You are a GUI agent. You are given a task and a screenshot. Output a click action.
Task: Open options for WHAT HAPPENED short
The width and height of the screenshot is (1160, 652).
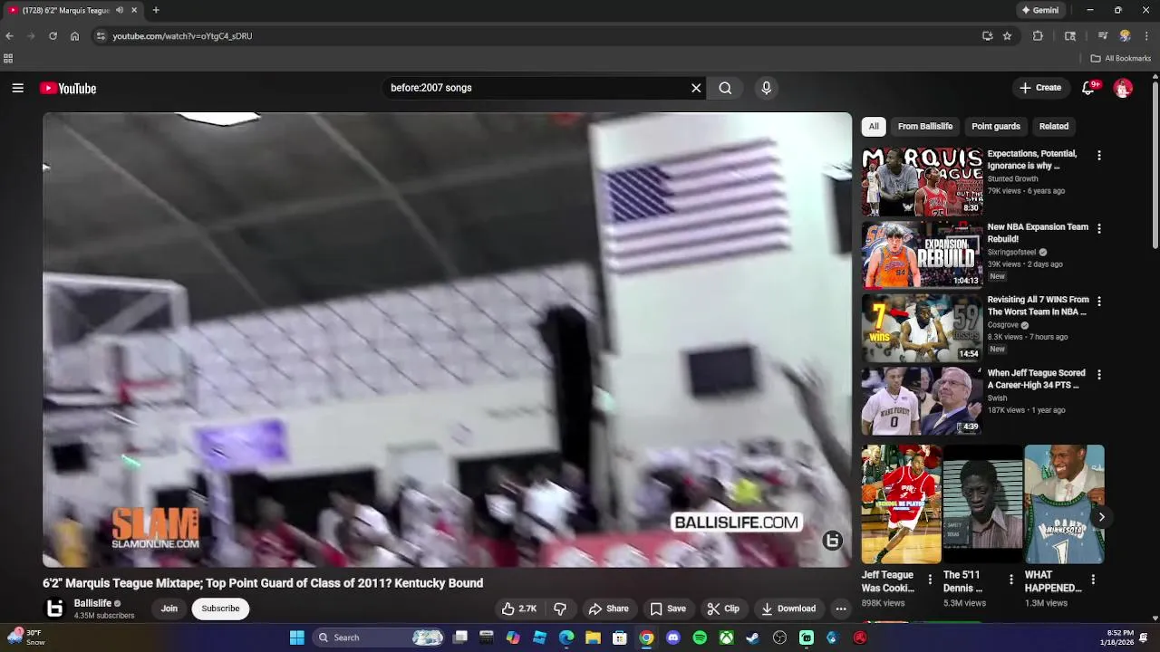point(1093,580)
